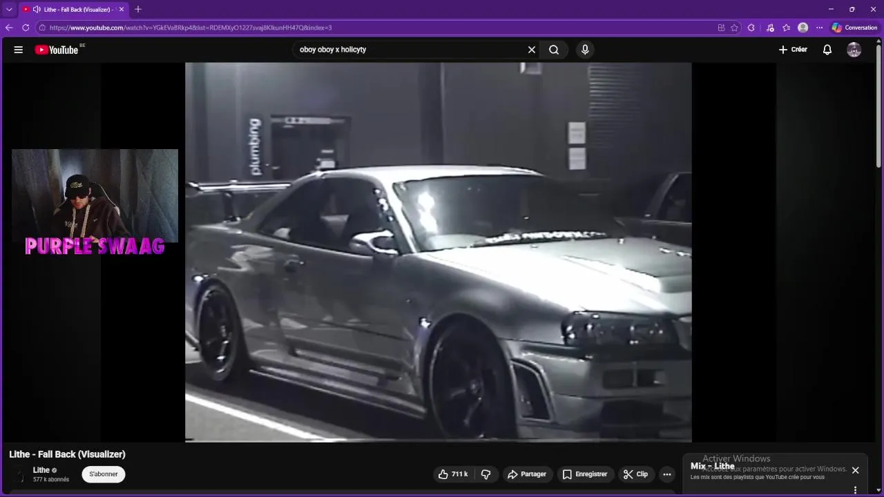The width and height of the screenshot is (884, 497).
Task: Click the video title 'Lithe - Fall Back (Visualizer)'
Action: pyautogui.click(x=67, y=454)
